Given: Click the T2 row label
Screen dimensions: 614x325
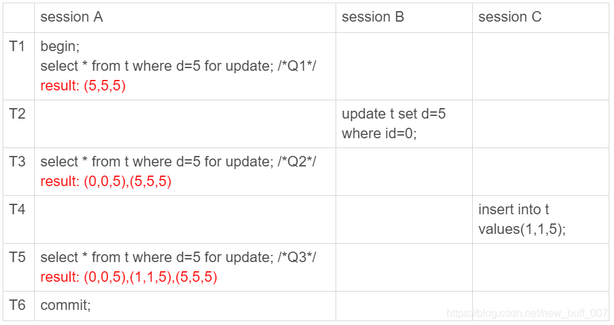Looking at the screenshot, I should click(x=17, y=114).
